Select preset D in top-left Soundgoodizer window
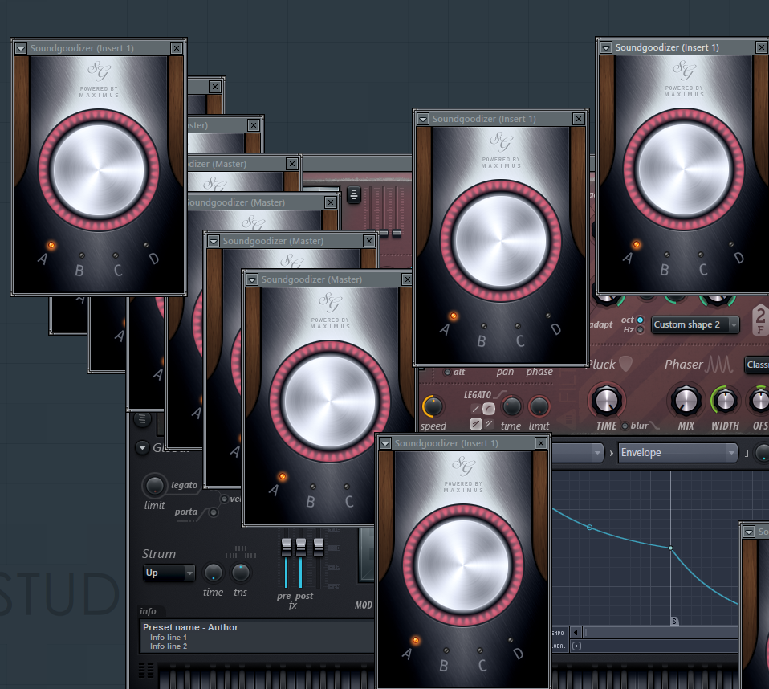The height and width of the screenshot is (689, 769). pos(145,245)
